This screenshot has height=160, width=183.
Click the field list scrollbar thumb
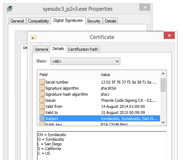(163, 85)
